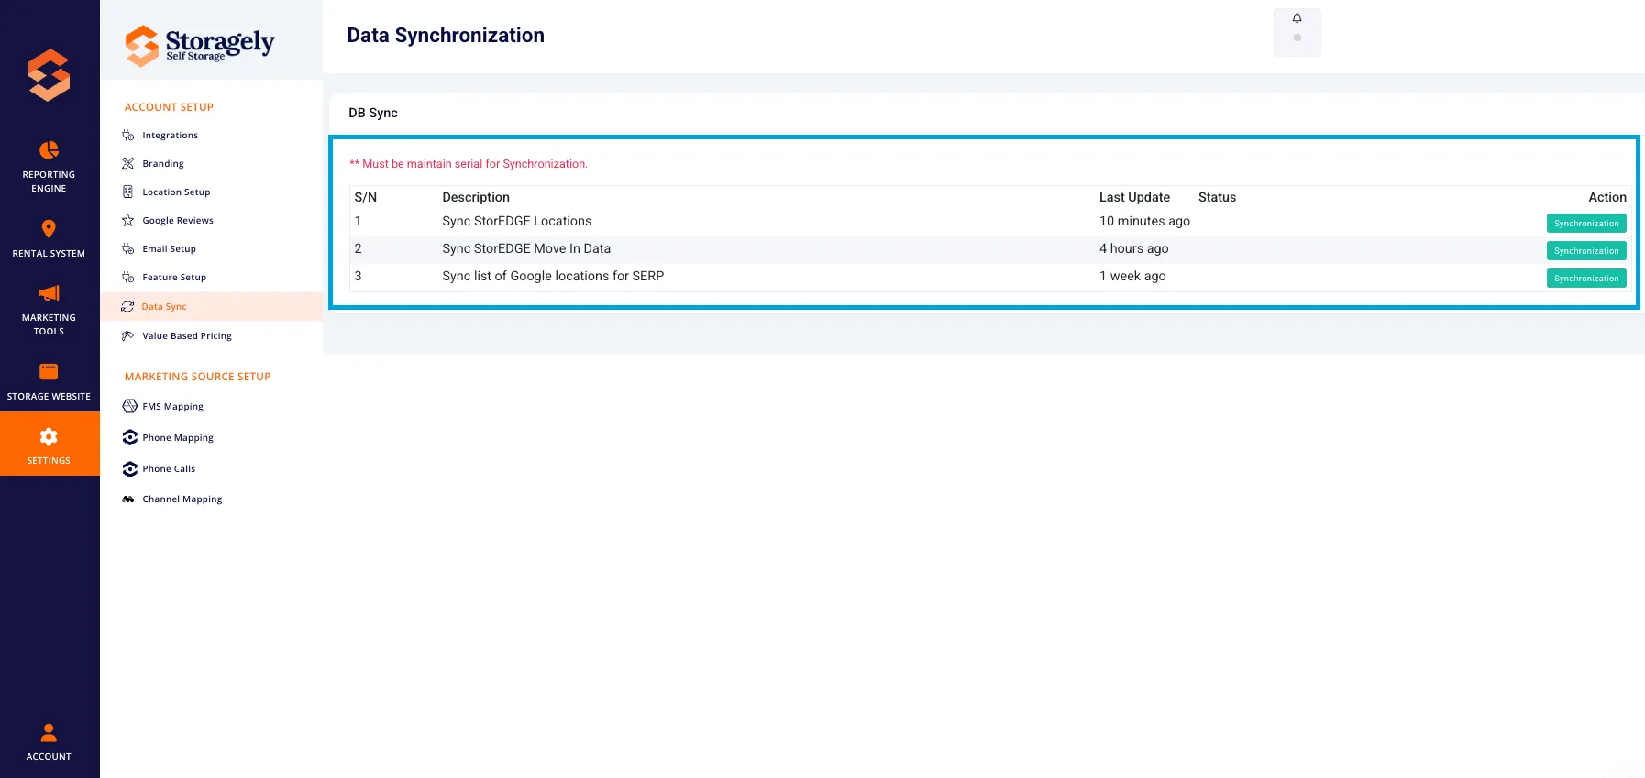The image size is (1645, 778).
Task: Synchronize StorEDGE Move In Data row
Action: 1586,250
